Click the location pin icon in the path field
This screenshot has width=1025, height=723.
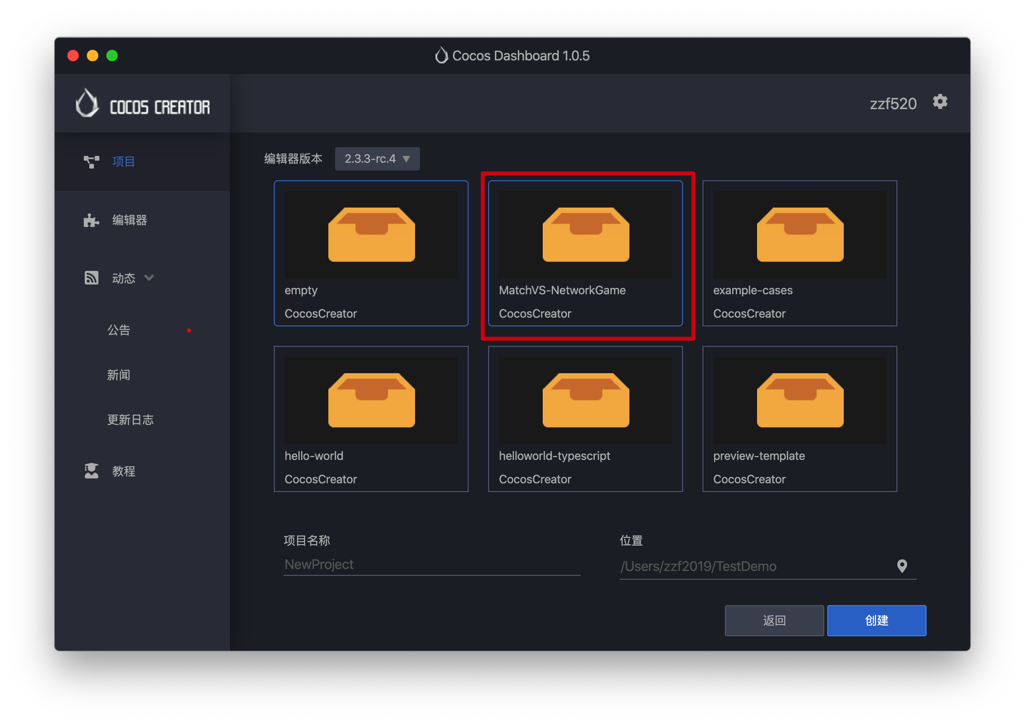click(902, 566)
